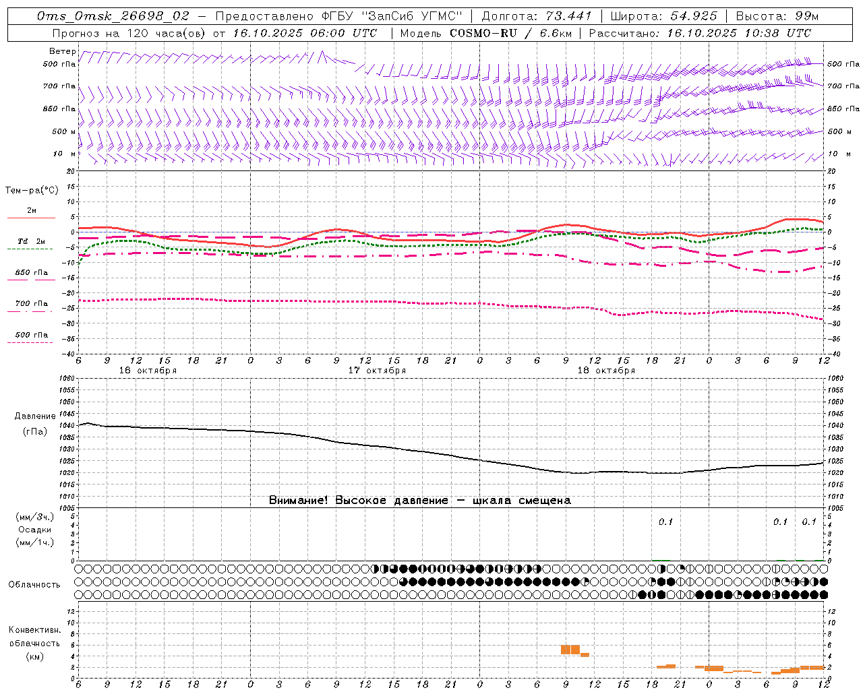Click the 18 октября date label
Image resolution: width=863 pixels, height=690 pixels.
pyautogui.click(x=606, y=371)
